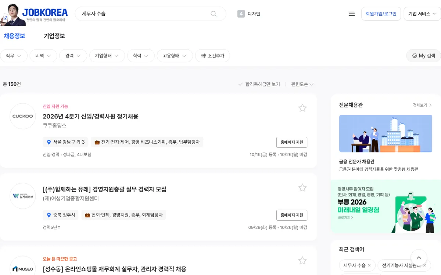Click (재)여성기업종합지원센터 company name

[x=71, y=198]
